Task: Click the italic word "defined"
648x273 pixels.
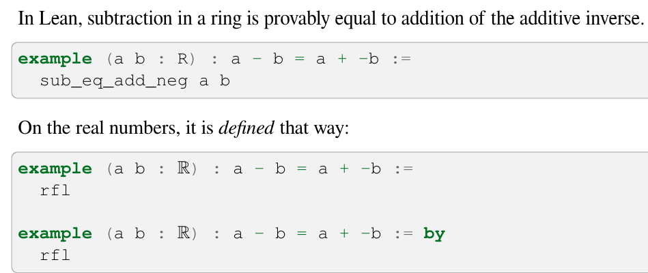Action: click(x=246, y=128)
